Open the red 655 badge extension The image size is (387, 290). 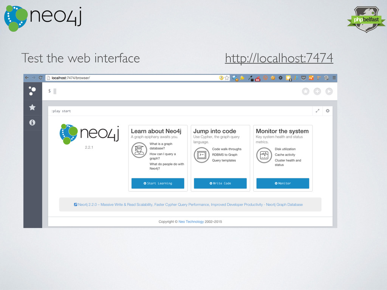[x=258, y=79]
